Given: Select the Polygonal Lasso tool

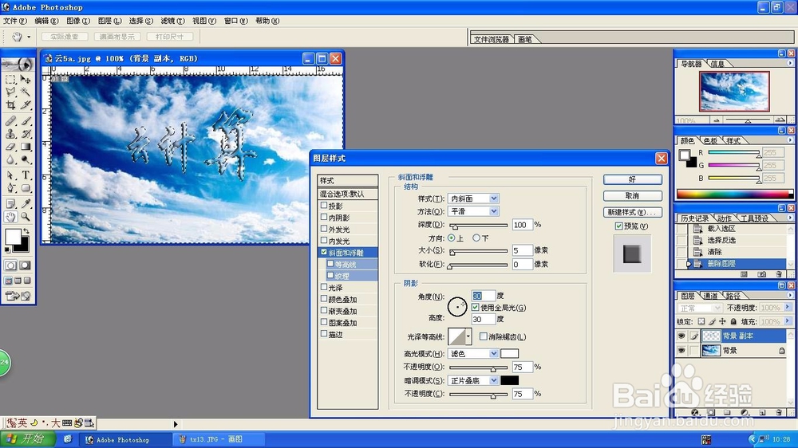Looking at the screenshot, I should [10, 92].
